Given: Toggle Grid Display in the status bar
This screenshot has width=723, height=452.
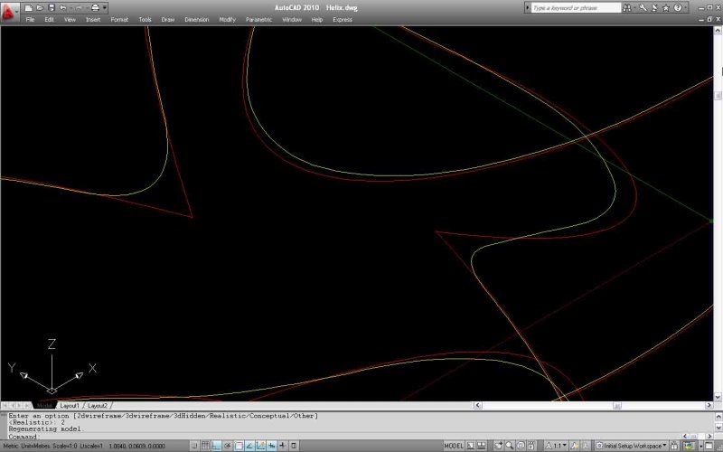Looking at the screenshot, I should tap(206, 446).
